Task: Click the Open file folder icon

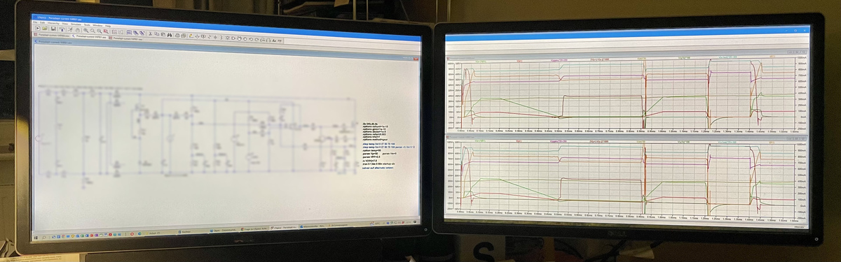Action: [x=44, y=29]
